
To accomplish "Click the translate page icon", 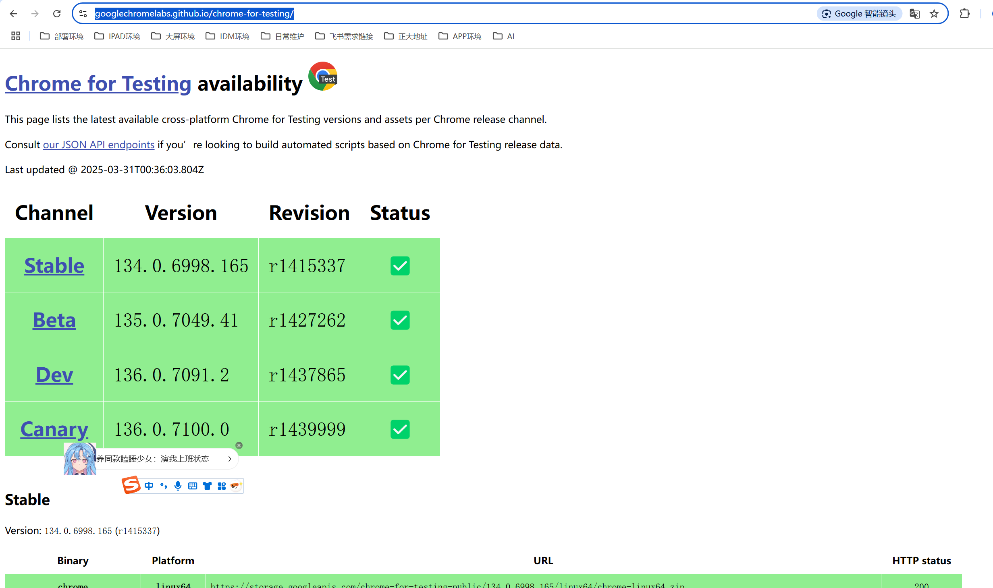I will click(x=914, y=14).
